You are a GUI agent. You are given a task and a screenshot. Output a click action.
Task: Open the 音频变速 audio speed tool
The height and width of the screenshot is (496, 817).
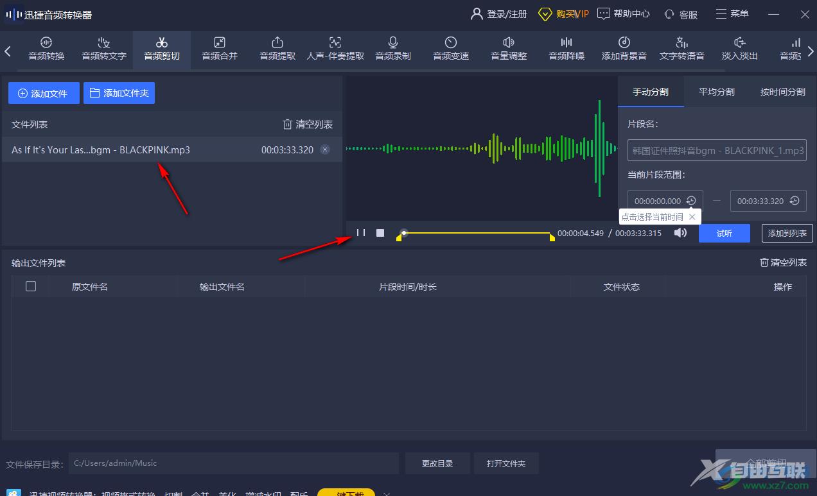451,49
